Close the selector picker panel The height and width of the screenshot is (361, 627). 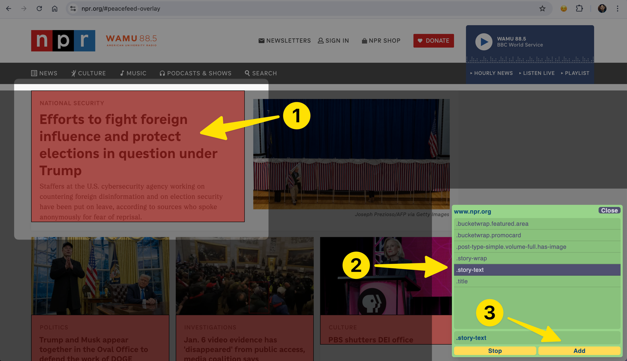[x=609, y=211]
